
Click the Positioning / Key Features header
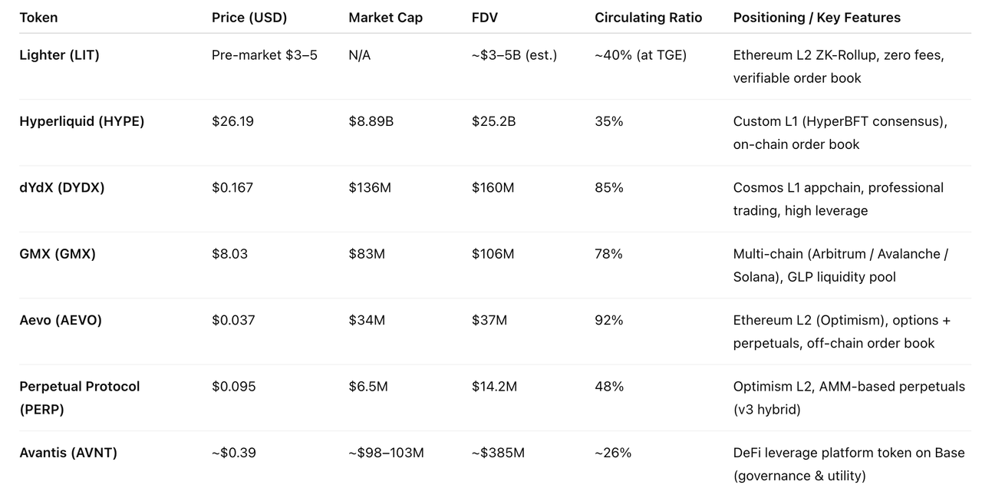[x=816, y=18]
